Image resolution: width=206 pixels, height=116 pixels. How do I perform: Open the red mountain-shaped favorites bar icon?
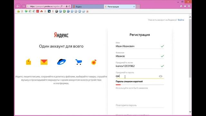point(42,11)
